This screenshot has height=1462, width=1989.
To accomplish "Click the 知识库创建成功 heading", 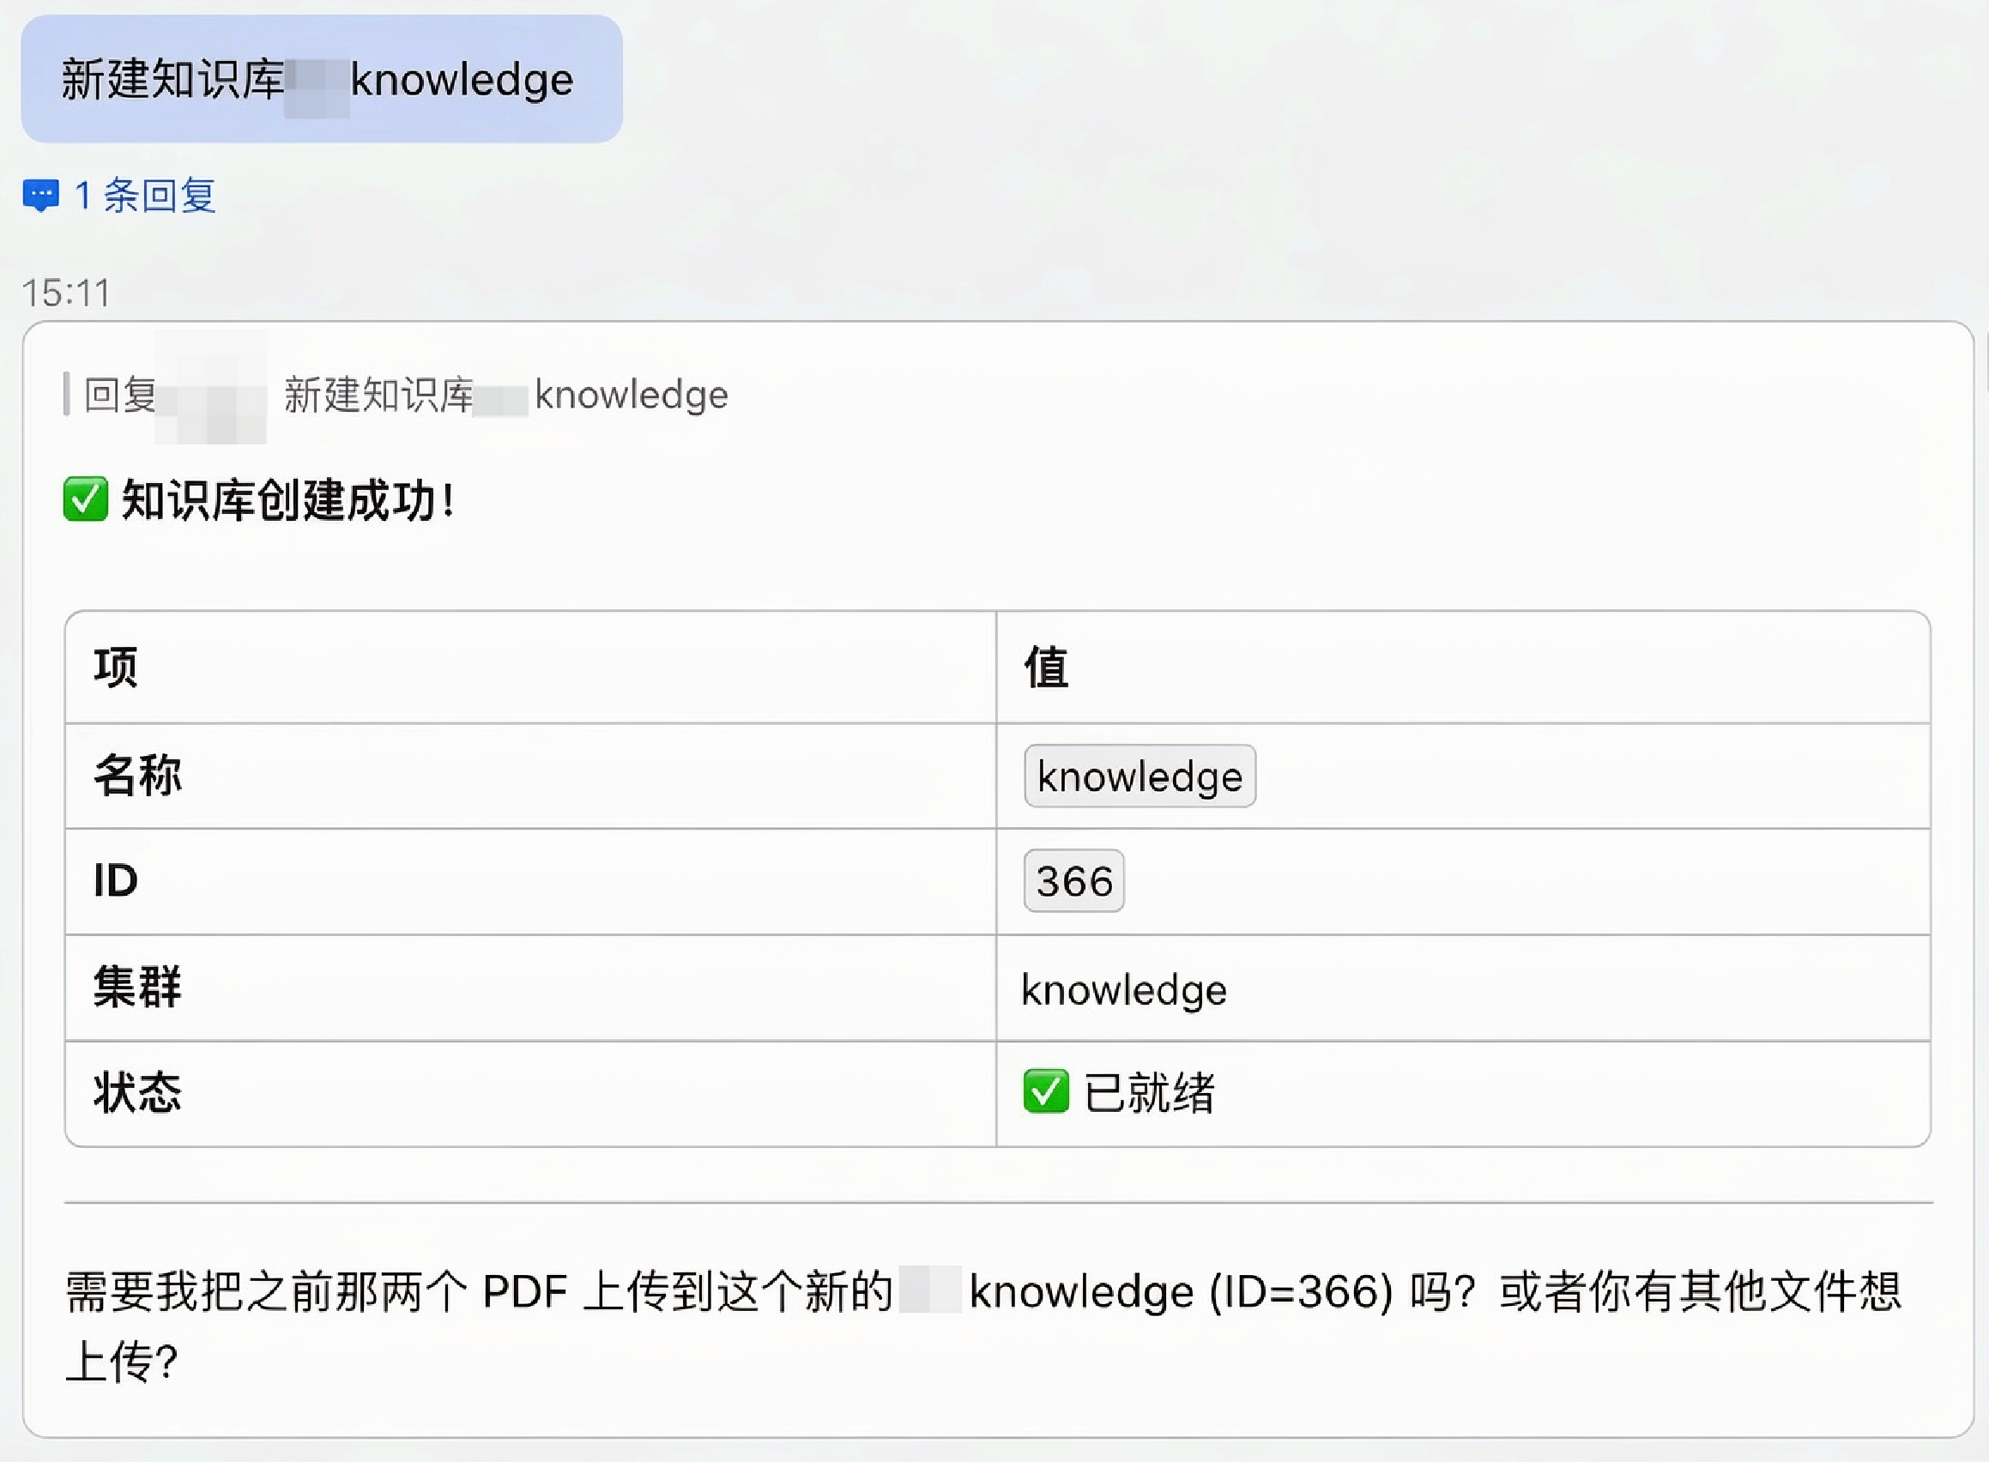I will tap(288, 500).
